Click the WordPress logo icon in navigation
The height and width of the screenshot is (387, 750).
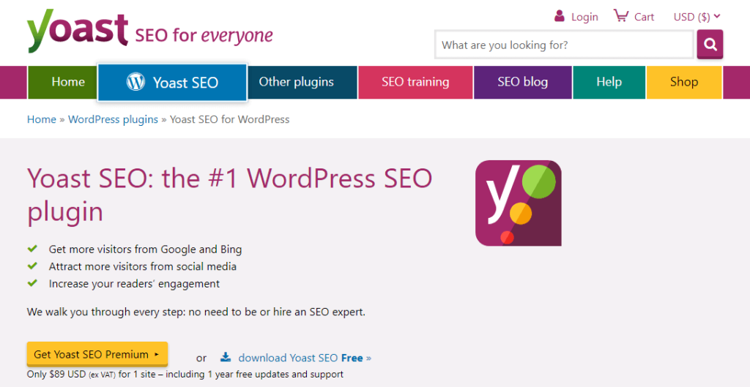click(135, 82)
